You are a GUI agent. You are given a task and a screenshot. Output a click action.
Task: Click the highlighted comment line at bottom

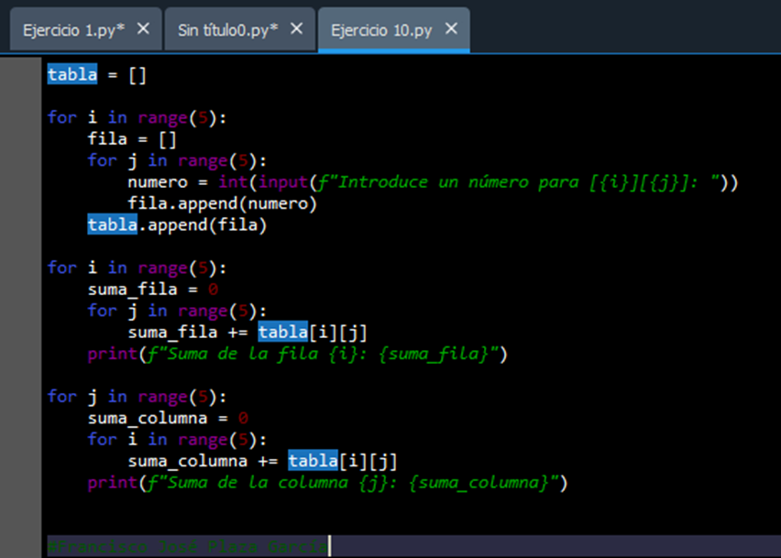click(x=187, y=546)
